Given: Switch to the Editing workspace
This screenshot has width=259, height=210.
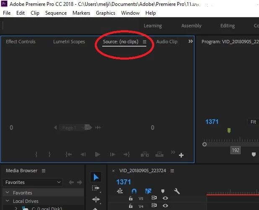Looking at the screenshot, I should tap(228, 26).
